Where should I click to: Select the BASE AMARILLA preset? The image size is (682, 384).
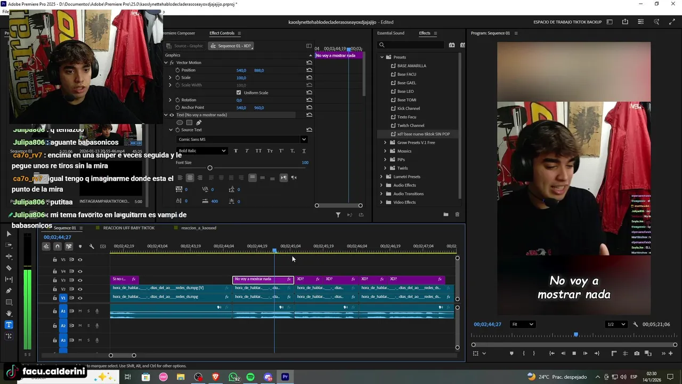(411, 66)
